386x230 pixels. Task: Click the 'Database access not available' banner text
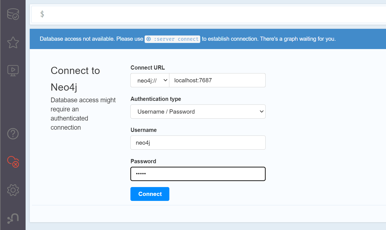(188, 39)
